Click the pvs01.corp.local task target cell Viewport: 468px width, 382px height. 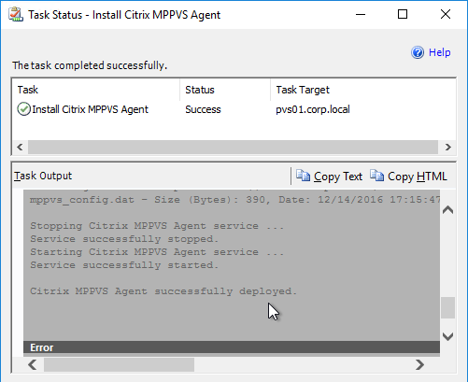point(313,109)
